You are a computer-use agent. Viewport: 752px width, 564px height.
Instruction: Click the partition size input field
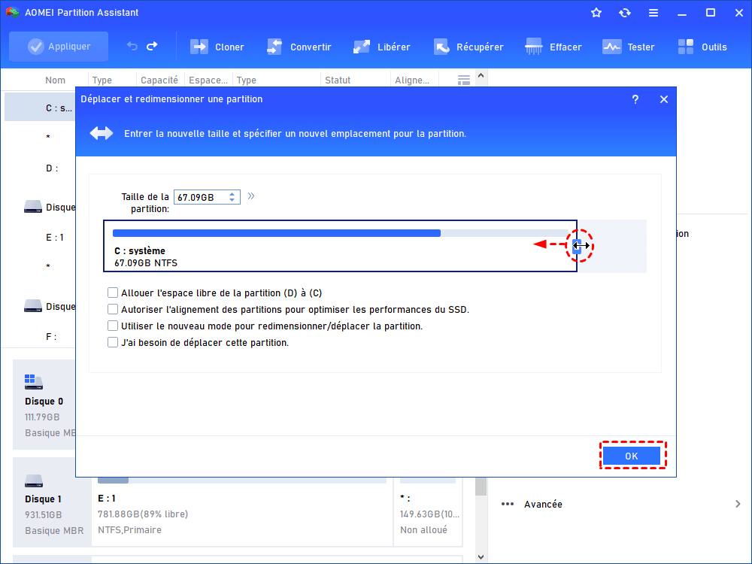click(x=199, y=197)
